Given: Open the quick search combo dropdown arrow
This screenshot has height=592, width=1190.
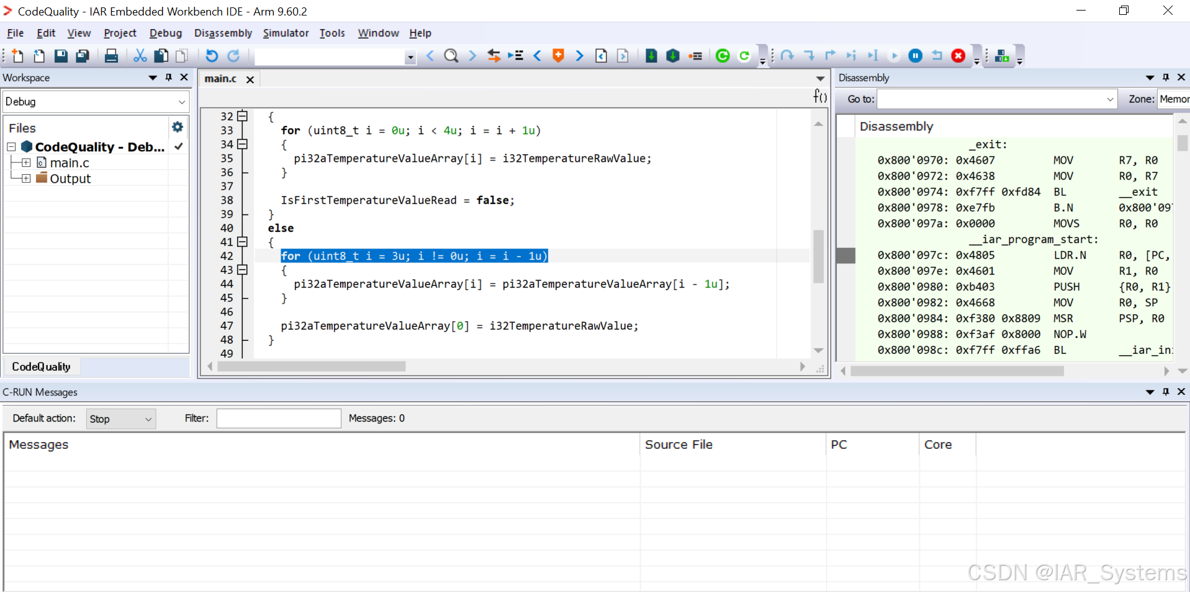Looking at the screenshot, I should click(410, 57).
